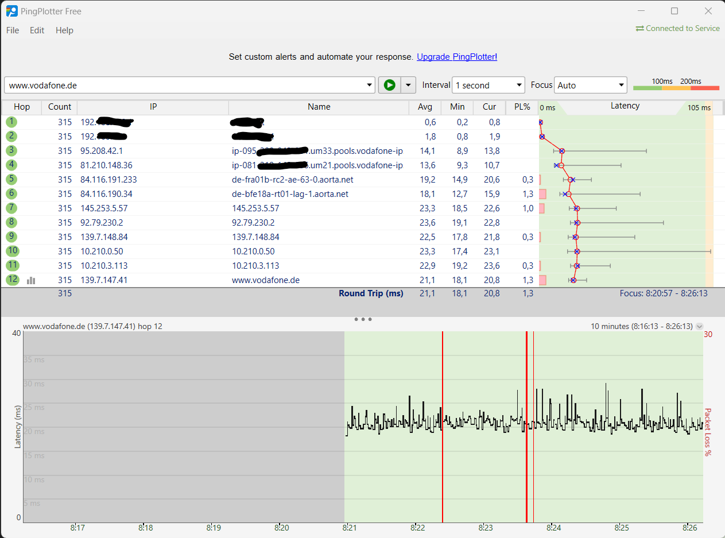The width and height of the screenshot is (725, 538).
Task: Click the three-dot panel splitter handle
Action: coord(363,319)
